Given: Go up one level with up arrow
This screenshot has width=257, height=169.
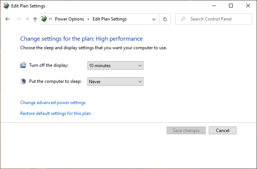Looking at the screenshot, I should coord(35,19).
